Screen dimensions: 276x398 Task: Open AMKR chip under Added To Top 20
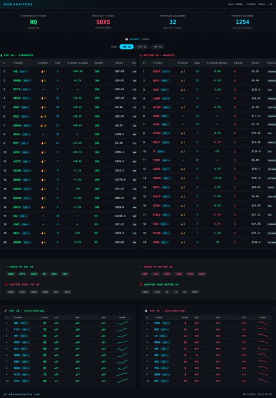(11, 274)
